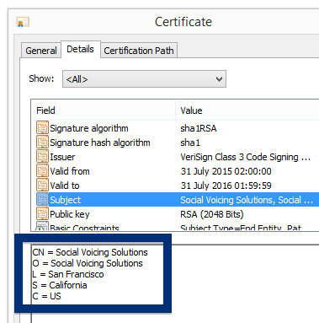319x323 pixels.
Task: Click the VeriSign Class 3 Code Signing value
Action: click(245, 157)
